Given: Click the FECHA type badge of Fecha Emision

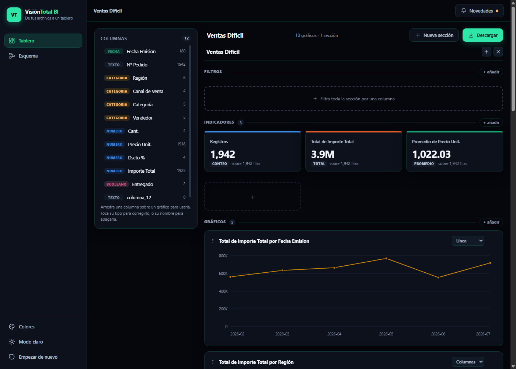Looking at the screenshot, I should (x=114, y=52).
